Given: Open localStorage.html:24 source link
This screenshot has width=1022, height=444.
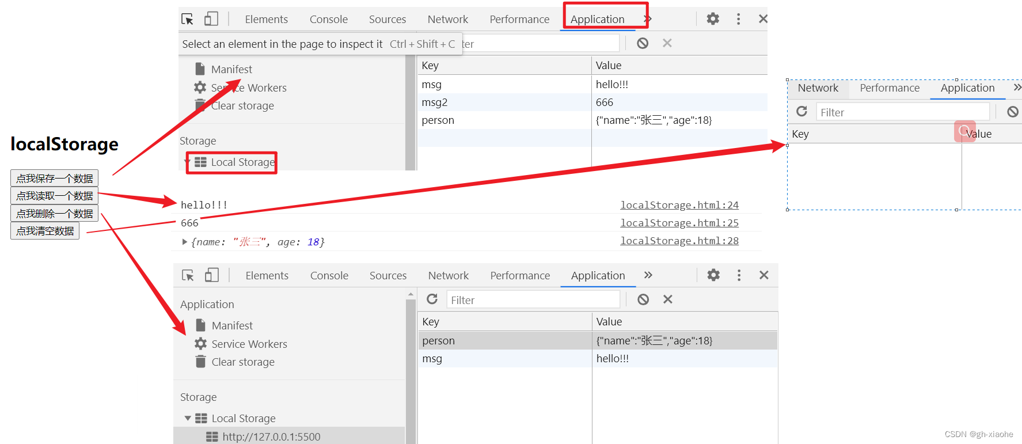Looking at the screenshot, I should pyautogui.click(x=679, y=205).
